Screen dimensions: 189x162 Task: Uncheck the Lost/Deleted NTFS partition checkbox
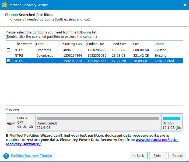[8, 61]
